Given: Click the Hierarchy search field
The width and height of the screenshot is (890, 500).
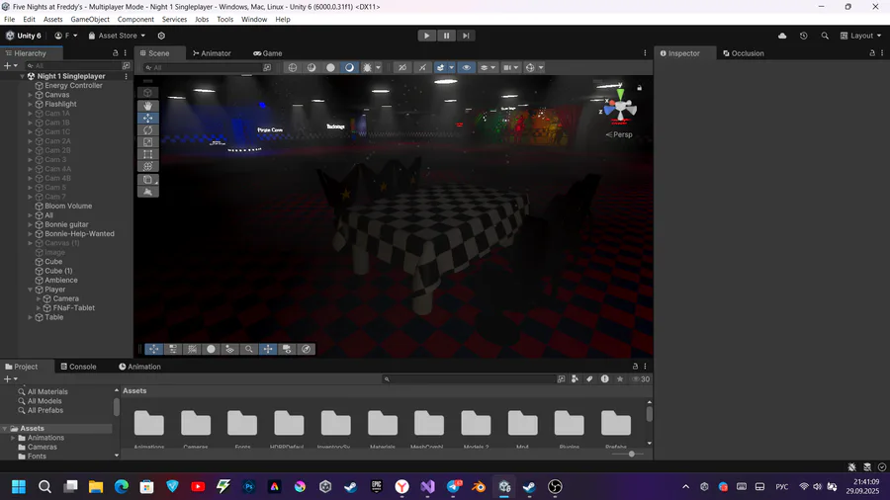Looking at the screenshot, I should coord(73,66).
